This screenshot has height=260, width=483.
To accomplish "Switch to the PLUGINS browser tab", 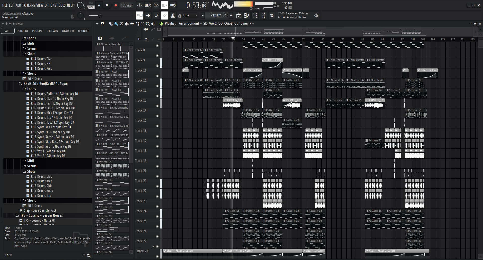I will 38,31.
